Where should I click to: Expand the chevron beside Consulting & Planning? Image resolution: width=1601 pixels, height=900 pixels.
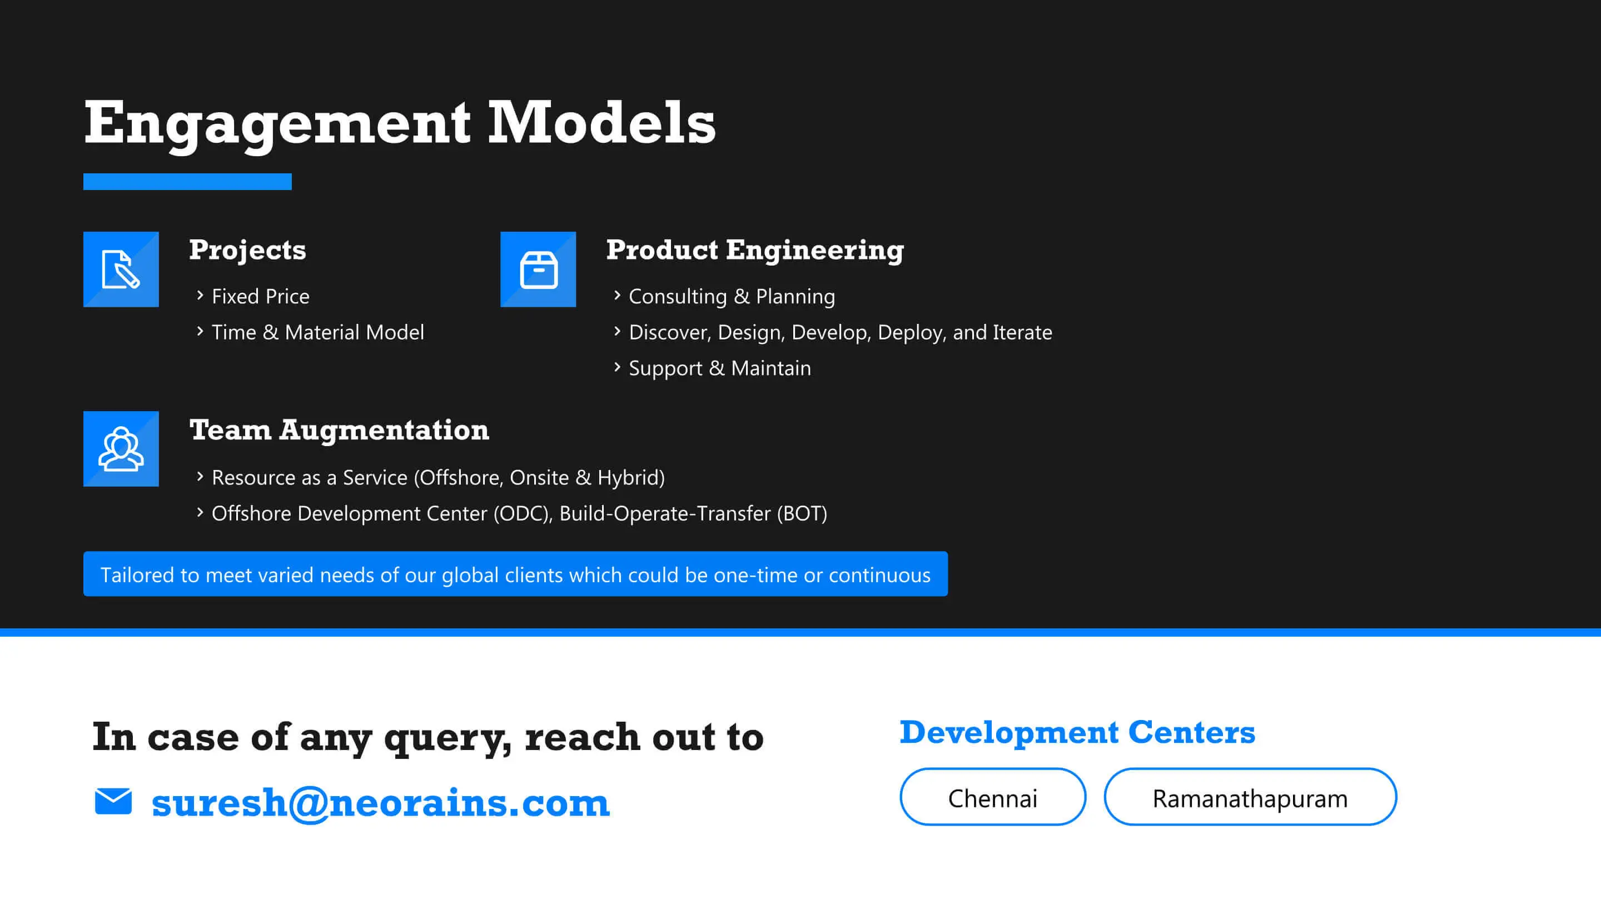click(x=617, y=296)
